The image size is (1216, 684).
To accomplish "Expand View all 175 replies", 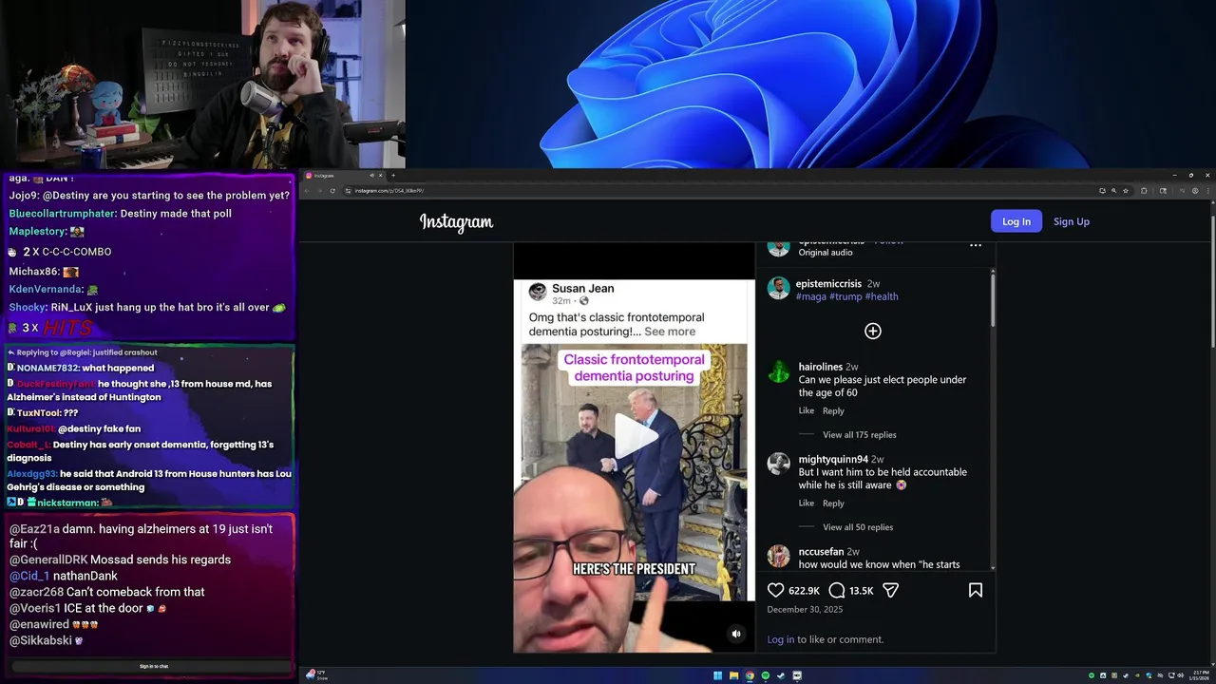I will pos(859,435).
